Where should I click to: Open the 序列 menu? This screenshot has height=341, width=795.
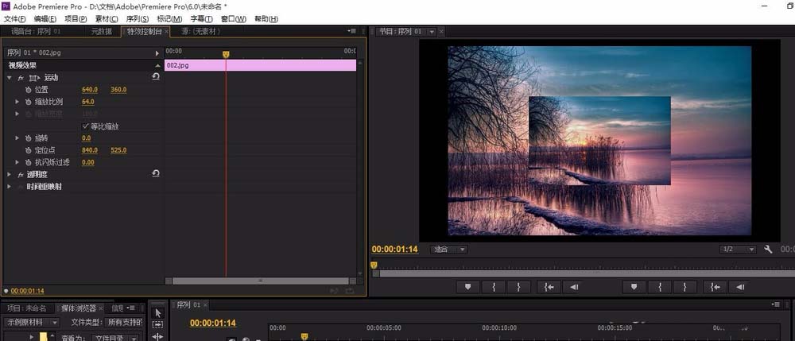[138, 19]
